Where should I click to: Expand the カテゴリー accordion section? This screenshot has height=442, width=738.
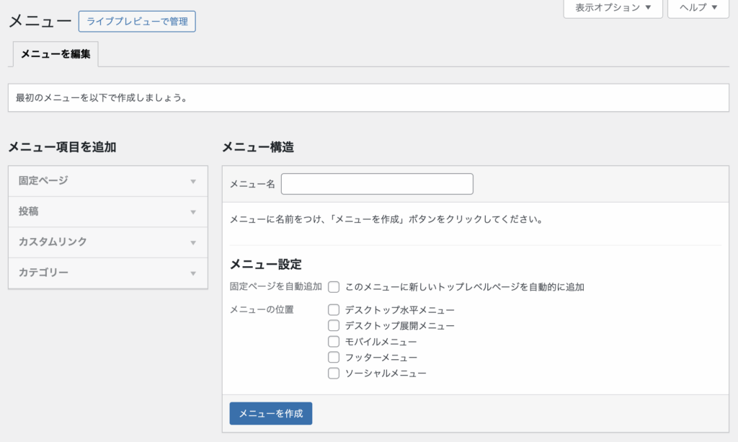point(43,273)
